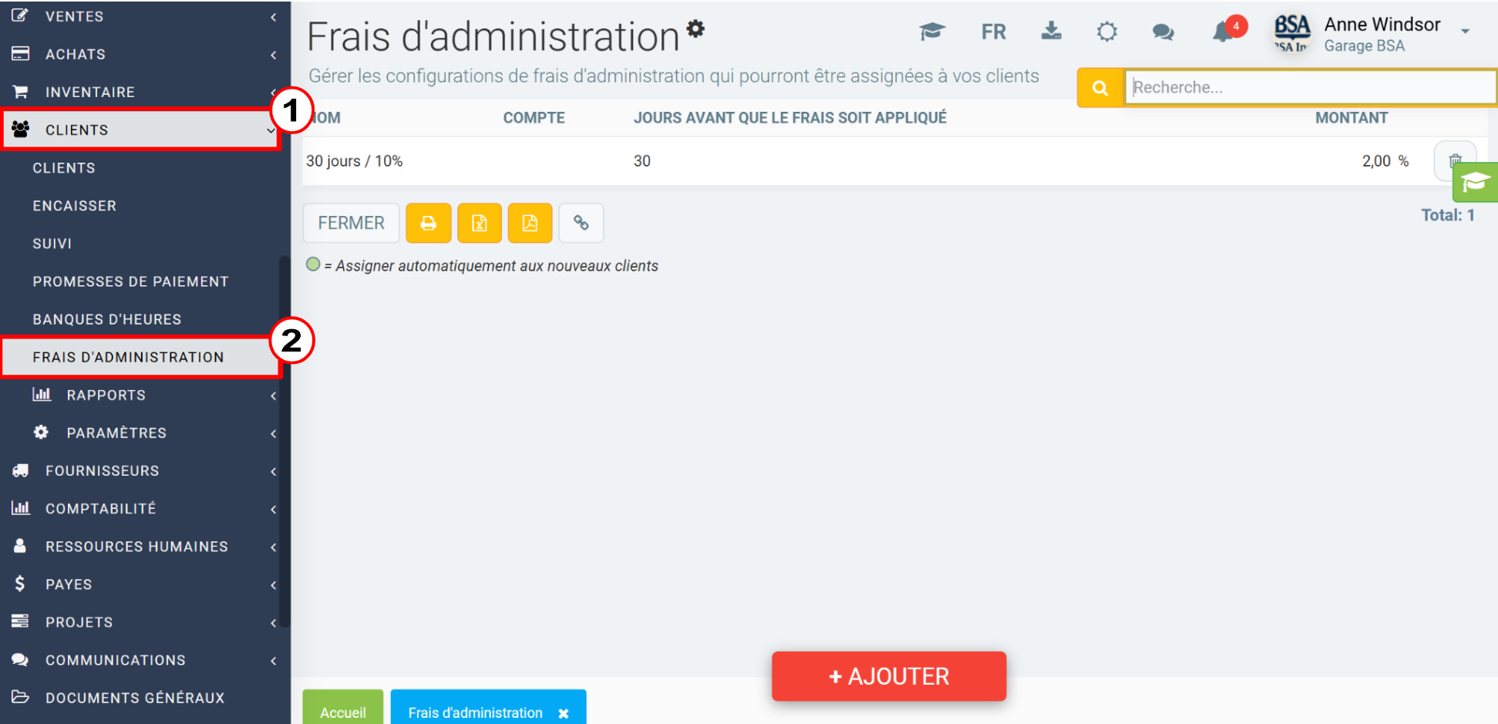1498x724 pixels.
Task: Delete the 30 jours / 10% fee
Action: pyautogui.click(x=1455, y=161)
